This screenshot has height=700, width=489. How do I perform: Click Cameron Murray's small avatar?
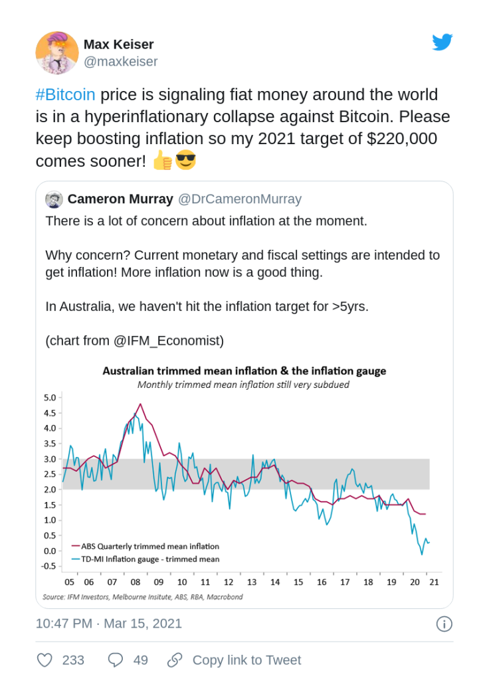click(54, 199)
